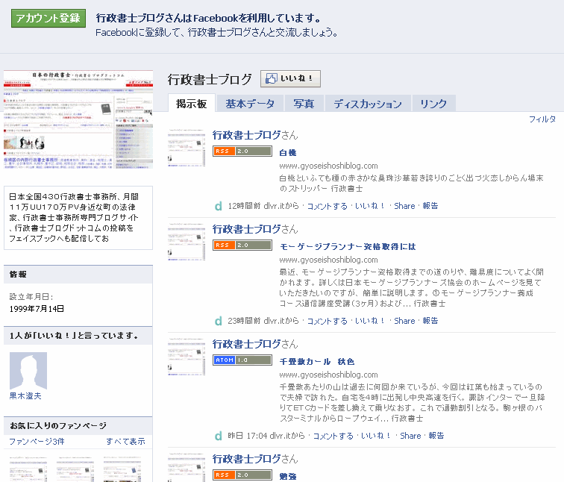Click the thumbnail beside 千畳敷カール post
This screenshot has height=482, width=564.
187,356
